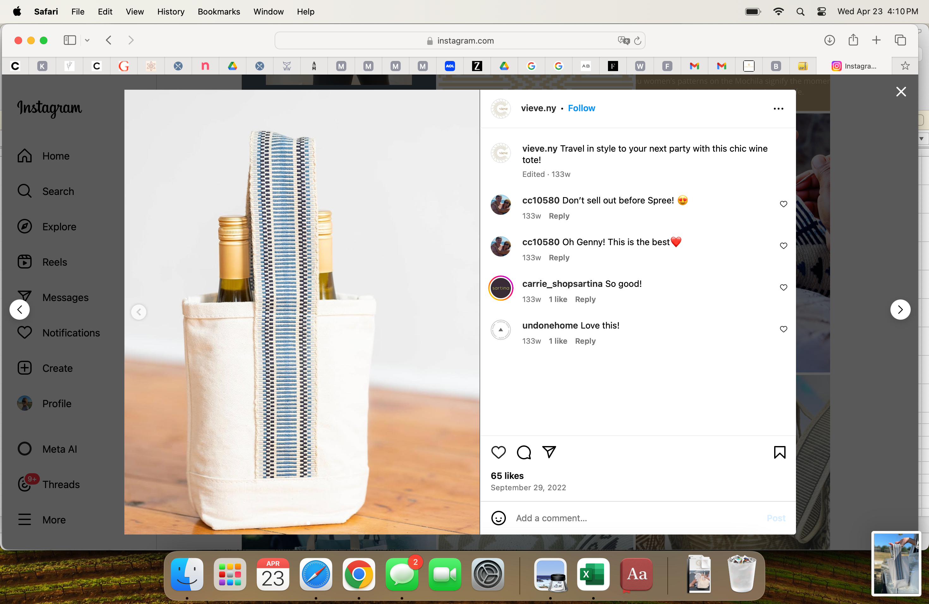Click the Post button for the comment
This screenshot has width=929, height=604.
776,518
